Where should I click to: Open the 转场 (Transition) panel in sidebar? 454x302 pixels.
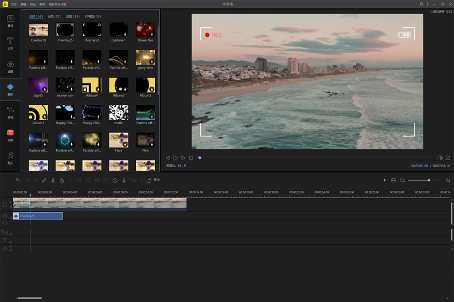coord(10,112)
